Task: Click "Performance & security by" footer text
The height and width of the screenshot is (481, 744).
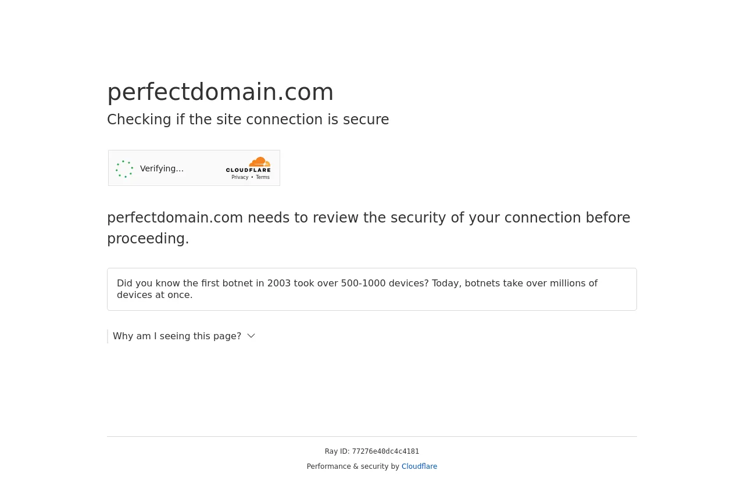Action: [353, 466]
